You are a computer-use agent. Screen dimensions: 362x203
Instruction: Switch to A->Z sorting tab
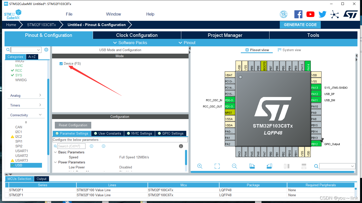click(x=32, y=57)
